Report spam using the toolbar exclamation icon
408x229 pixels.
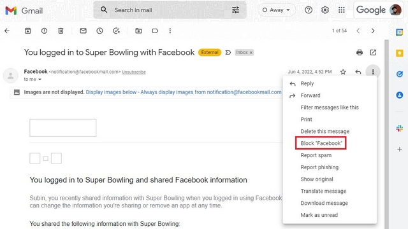pos(44,31)
